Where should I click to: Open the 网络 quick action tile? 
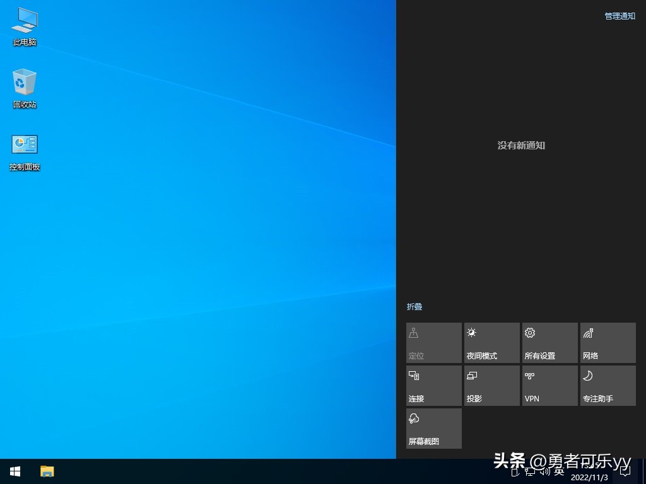pos(607,342)
